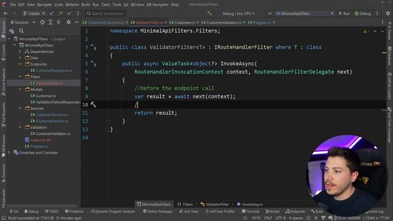Open the dotTrace Profiler tool window
This screenshot has width=393, height=221.
[x=220, y=211]
